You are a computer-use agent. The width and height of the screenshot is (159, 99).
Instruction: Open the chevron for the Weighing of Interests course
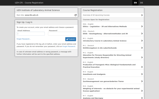point(142,91)
